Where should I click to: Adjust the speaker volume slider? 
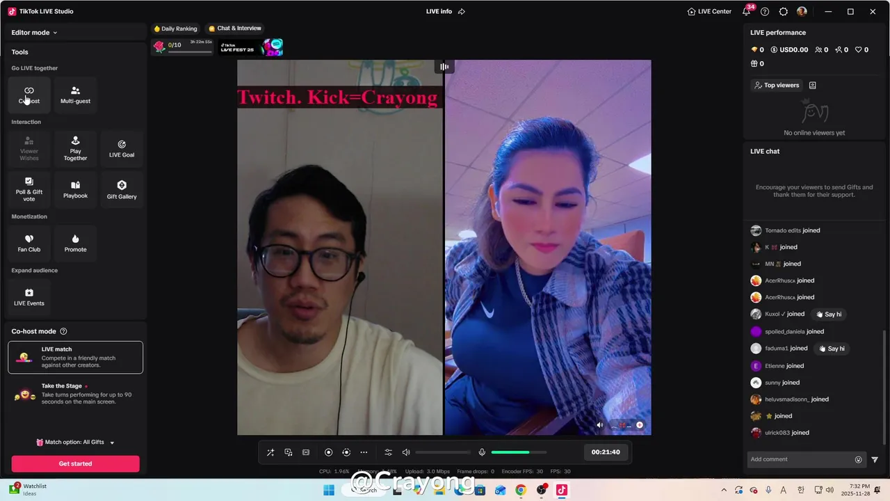point(443,452)
